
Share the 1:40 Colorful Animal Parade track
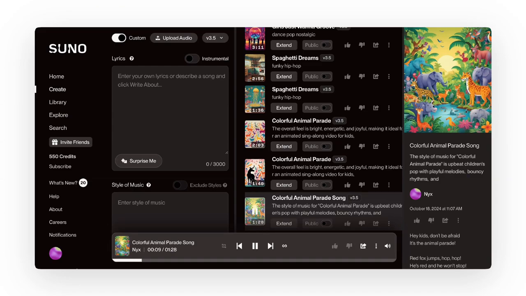pyautogui.click(x=376, y=185)
